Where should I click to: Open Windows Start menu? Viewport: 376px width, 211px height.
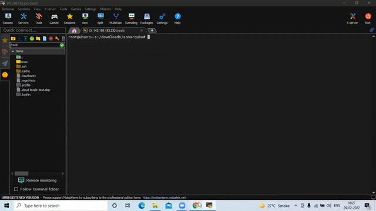pyautogui.click(x=6, y=206)
